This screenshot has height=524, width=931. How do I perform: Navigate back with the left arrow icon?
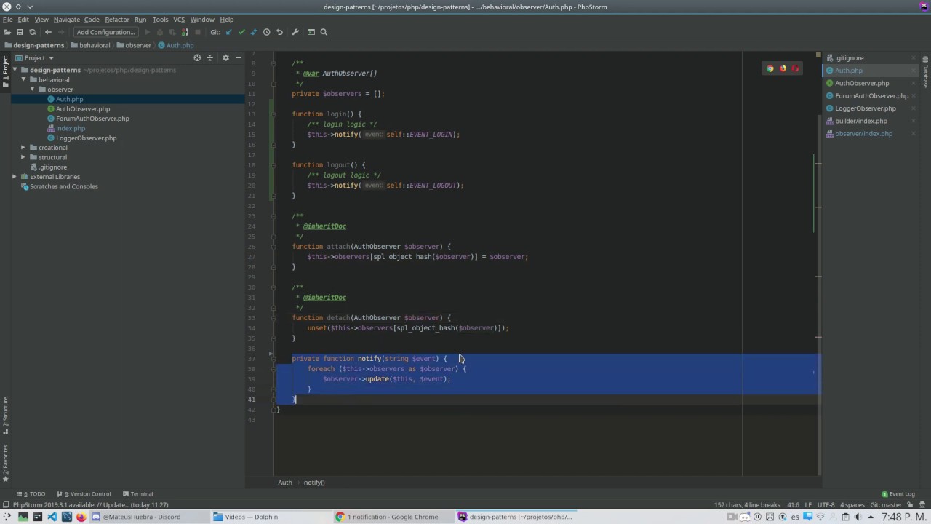pos(48,32)
